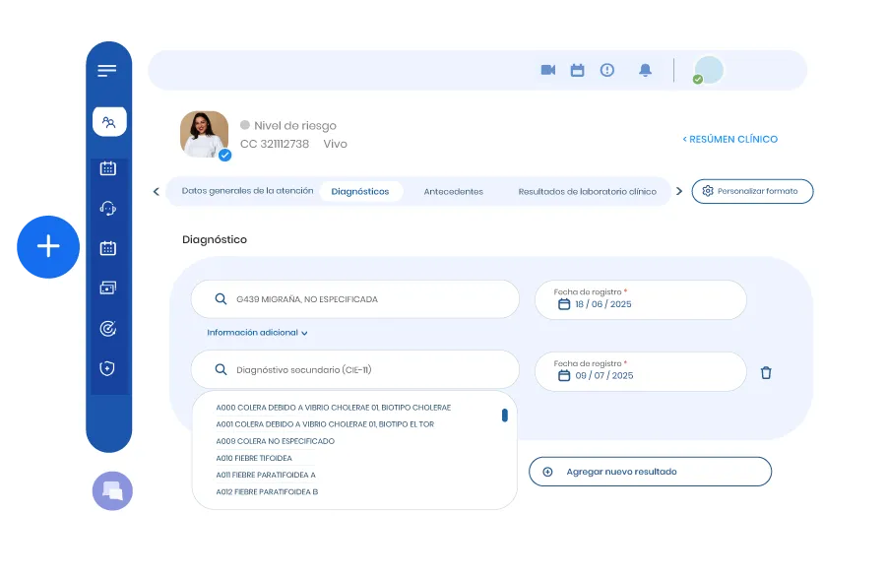Image resolution: width=886 pixels, height=577 pixels.
Task: Switch to the Antecedentes tab
Action: tap(454, 191)
